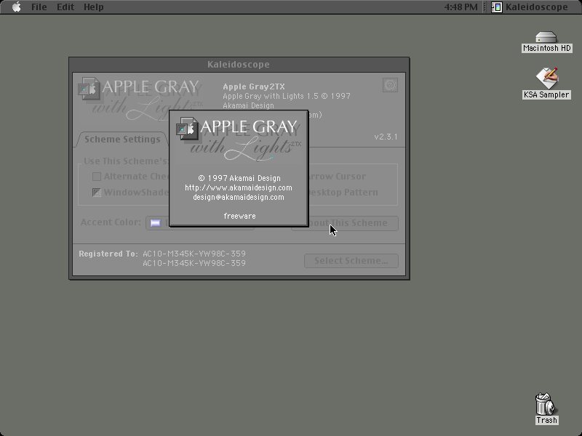
Task: Enable the Alternate checkbox option
Action: [x=97, y=177]
